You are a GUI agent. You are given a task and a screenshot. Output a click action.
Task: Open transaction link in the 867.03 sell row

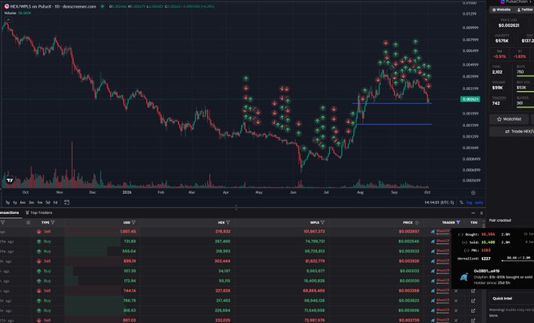pyautogui.click(x=473, y=321)
